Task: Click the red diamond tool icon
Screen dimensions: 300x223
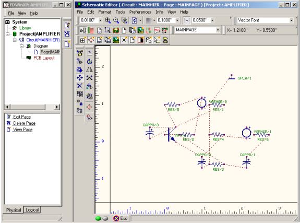Action: pyautogui.click(x=89, y=107)
